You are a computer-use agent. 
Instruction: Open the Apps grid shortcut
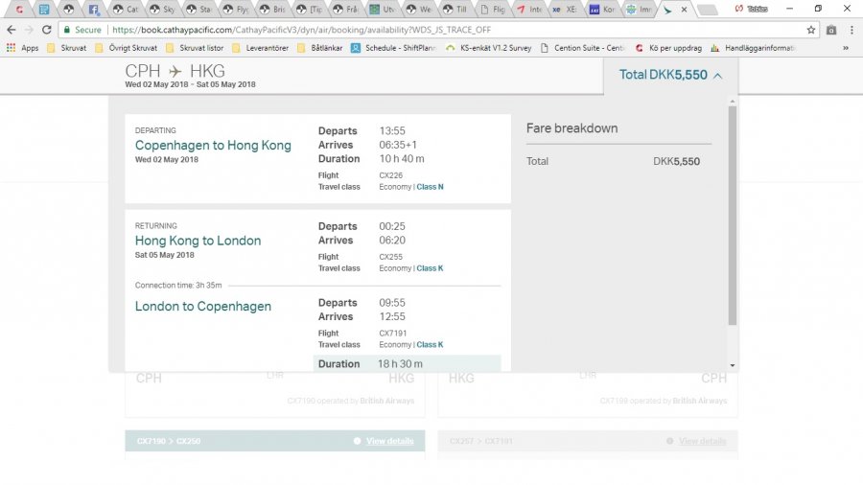click(x=23, y=48)
